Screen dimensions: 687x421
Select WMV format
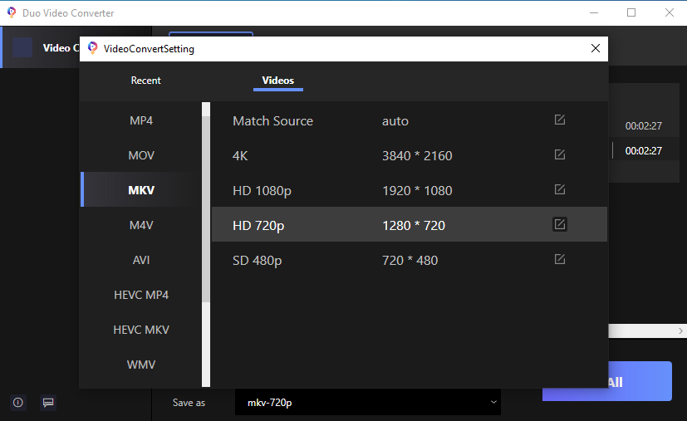141,365
